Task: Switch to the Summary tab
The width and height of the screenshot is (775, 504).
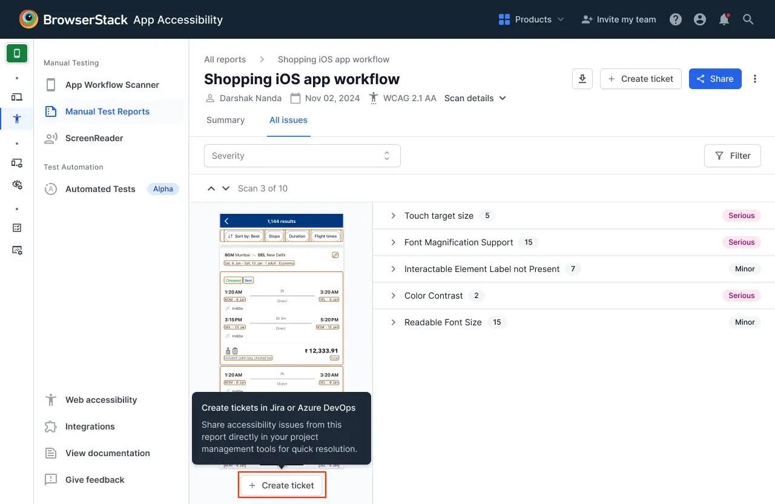Action: coord(225,120)
